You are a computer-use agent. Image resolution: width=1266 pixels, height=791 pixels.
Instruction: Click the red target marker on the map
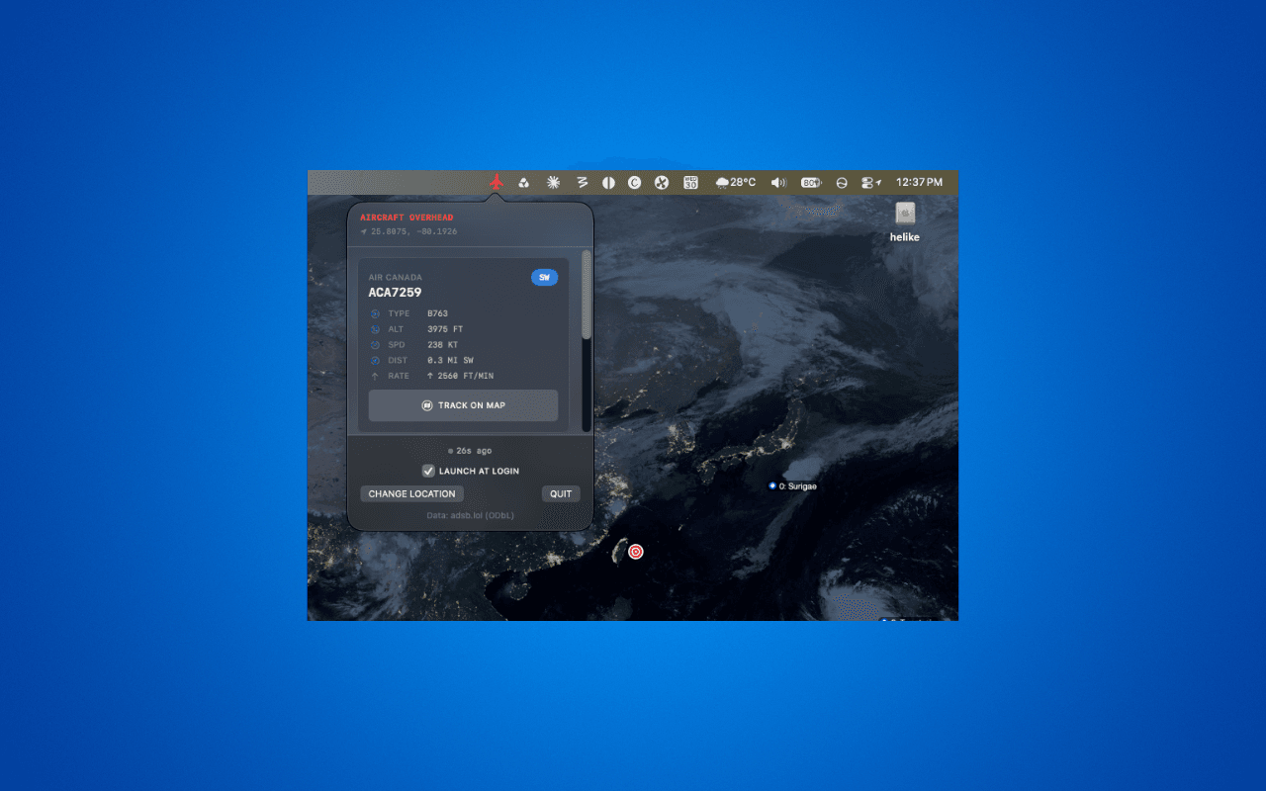click(636, 552)
